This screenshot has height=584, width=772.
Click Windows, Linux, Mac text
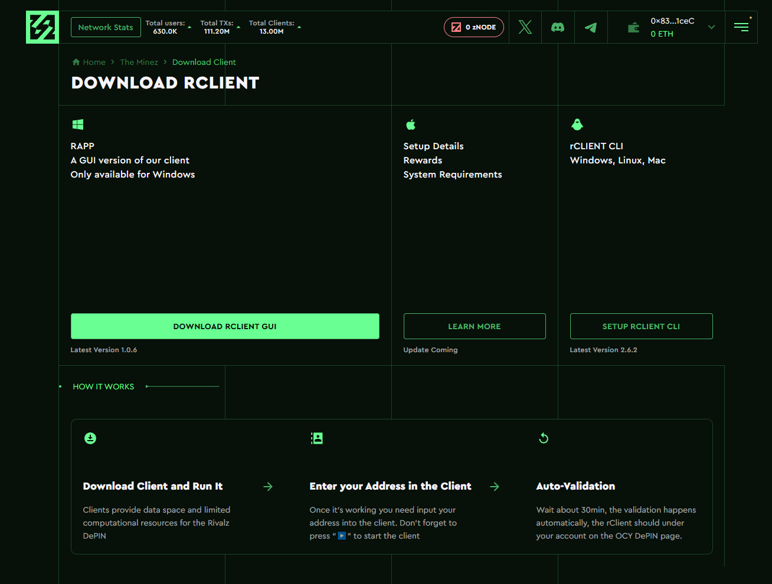point(617,160)
